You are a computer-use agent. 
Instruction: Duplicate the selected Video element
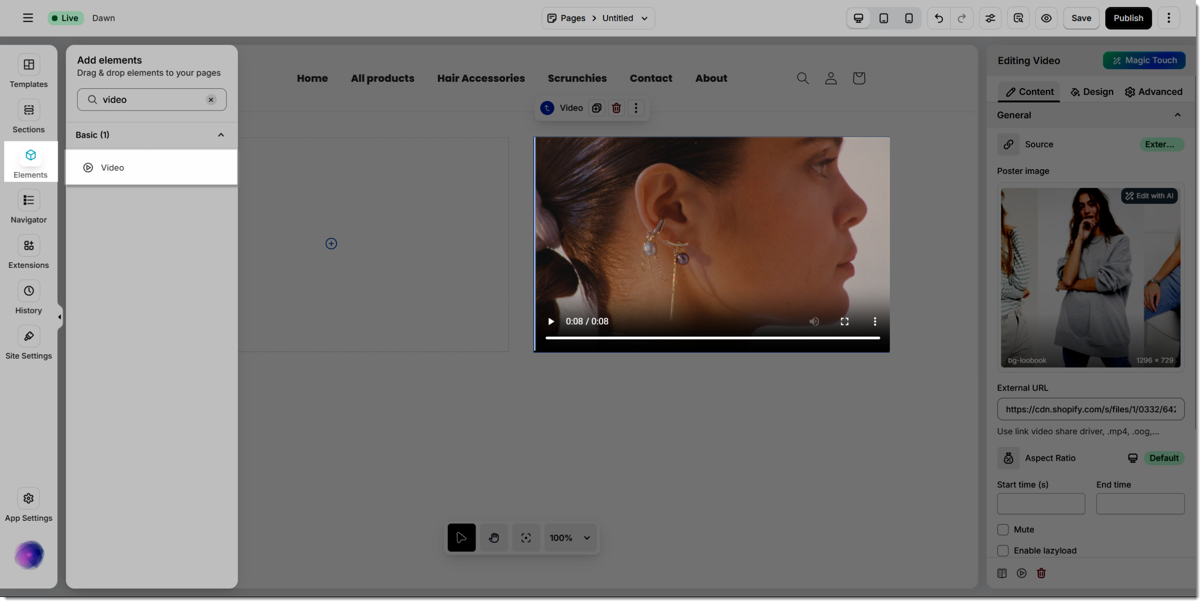(x=596, y=108)
